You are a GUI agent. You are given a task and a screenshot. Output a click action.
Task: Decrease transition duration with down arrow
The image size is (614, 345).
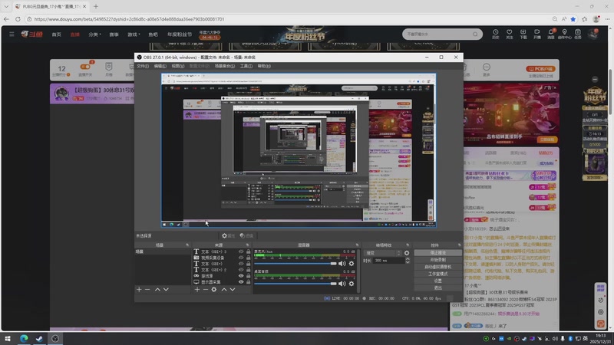pos(408,262)
